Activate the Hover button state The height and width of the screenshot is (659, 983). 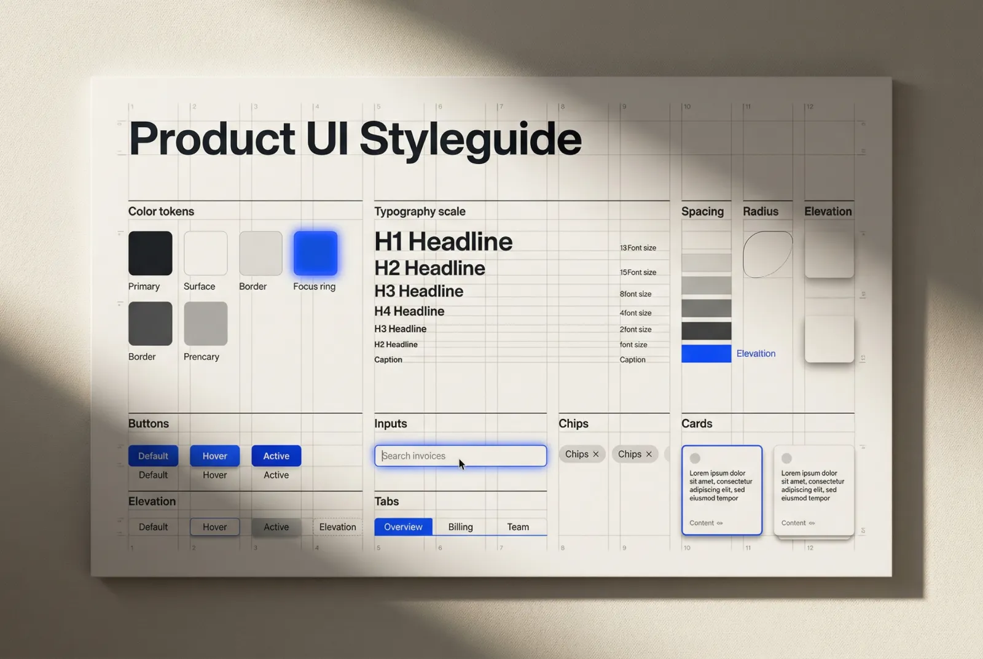tap(214, 456)
